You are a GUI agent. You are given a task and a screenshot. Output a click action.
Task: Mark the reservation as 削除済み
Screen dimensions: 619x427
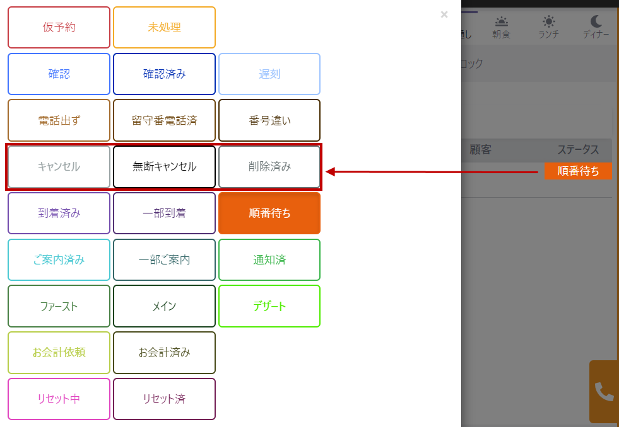[269, 167]
